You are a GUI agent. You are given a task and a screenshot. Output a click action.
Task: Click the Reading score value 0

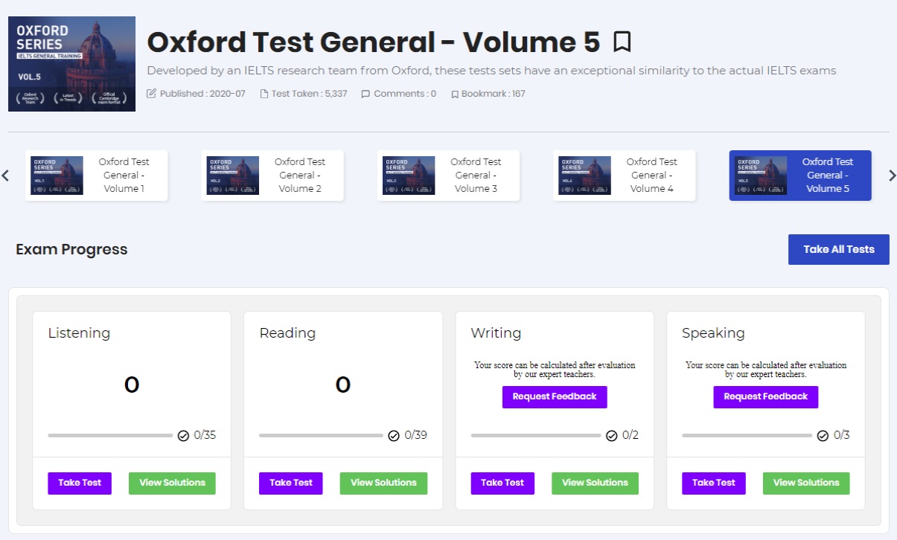pos(343,385)
